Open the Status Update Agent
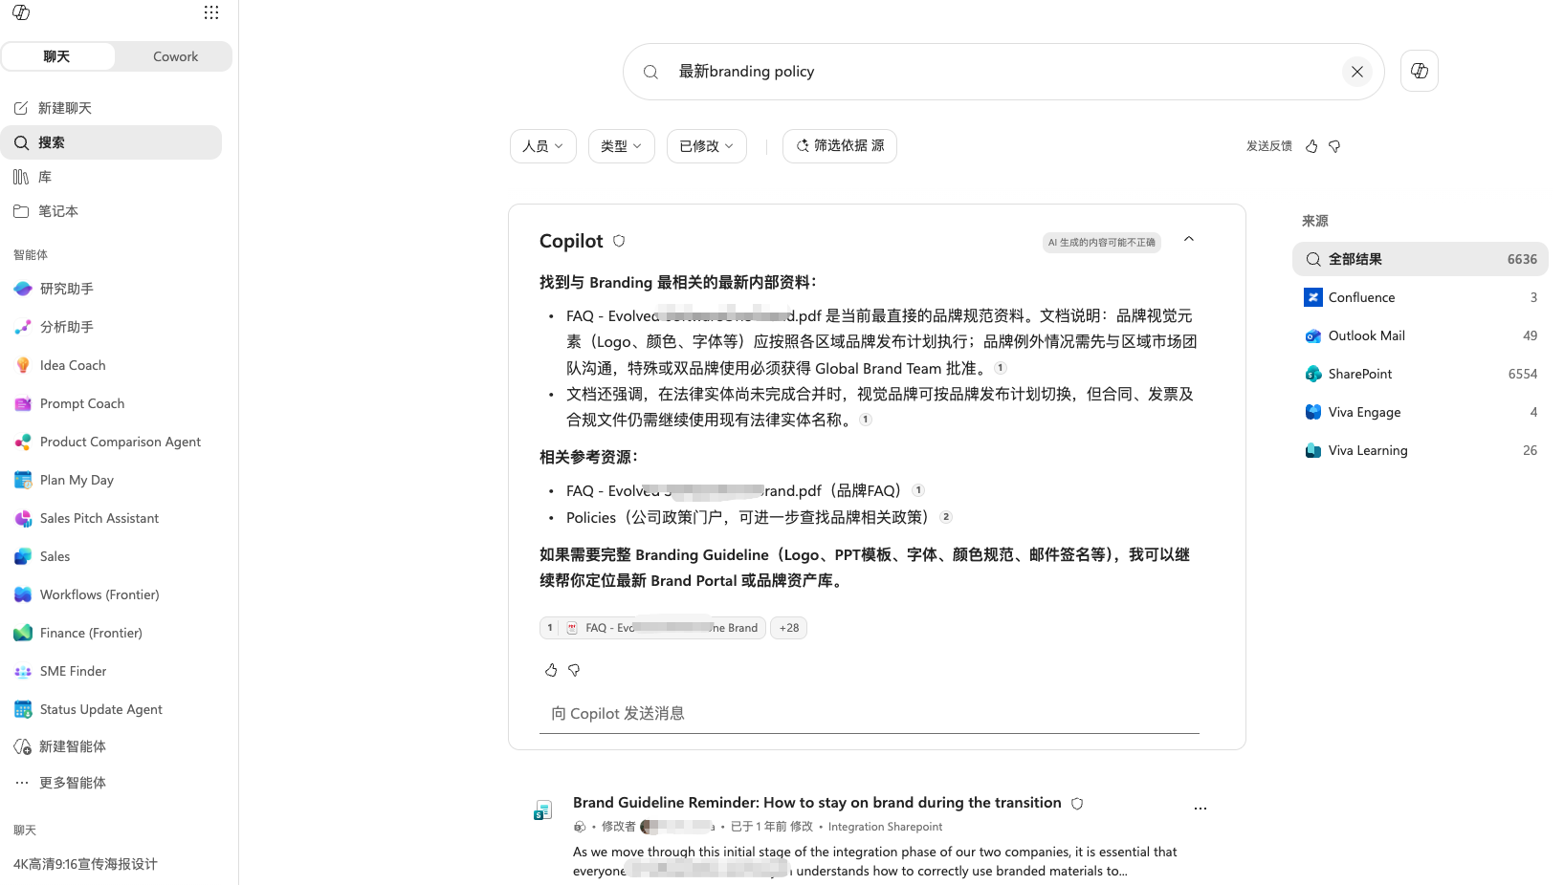 (x=111, y=709)
